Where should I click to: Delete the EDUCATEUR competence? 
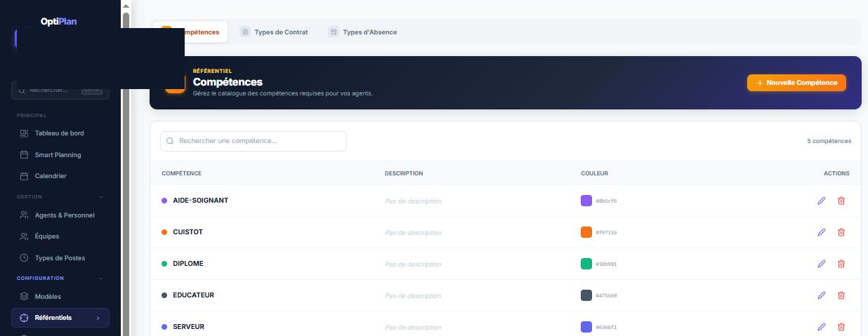841,295
